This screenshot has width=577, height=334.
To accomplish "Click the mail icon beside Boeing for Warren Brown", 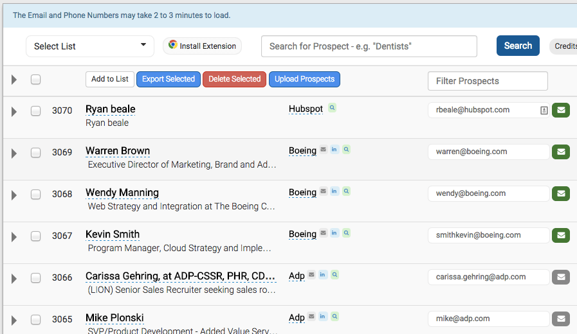I will 323,150.
